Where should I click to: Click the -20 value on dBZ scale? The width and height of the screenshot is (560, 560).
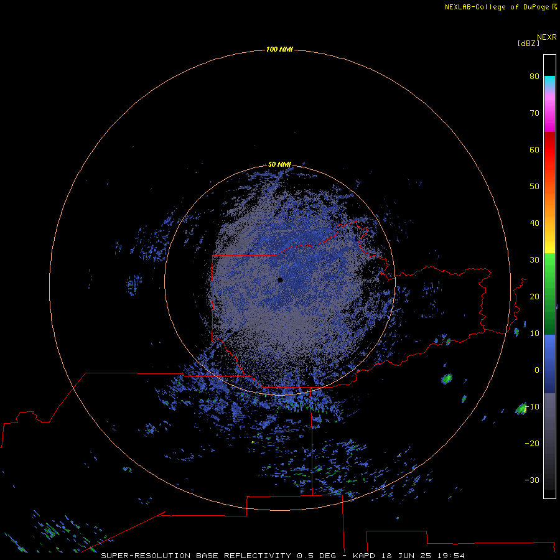[x=532, y=443]
